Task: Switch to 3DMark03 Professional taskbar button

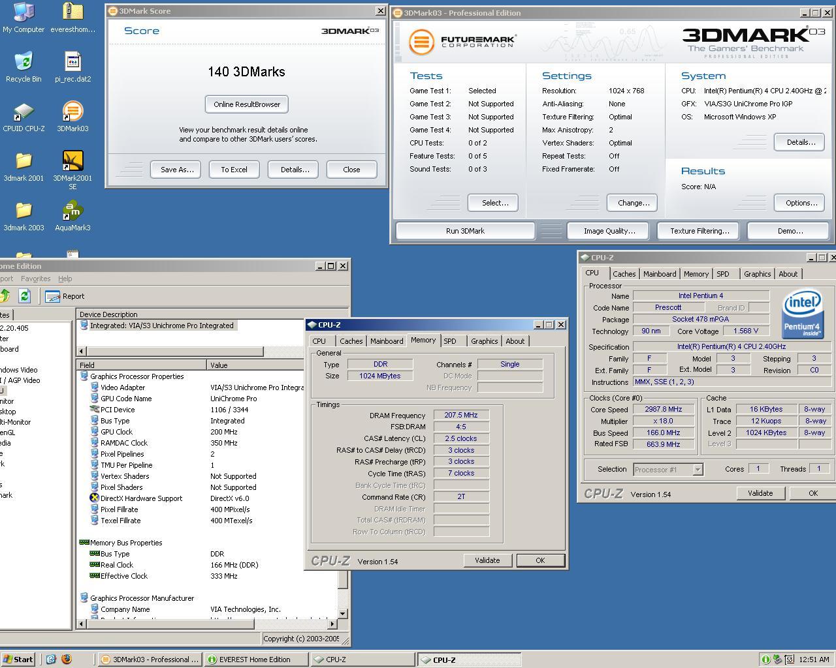Action: pos(150,660)
